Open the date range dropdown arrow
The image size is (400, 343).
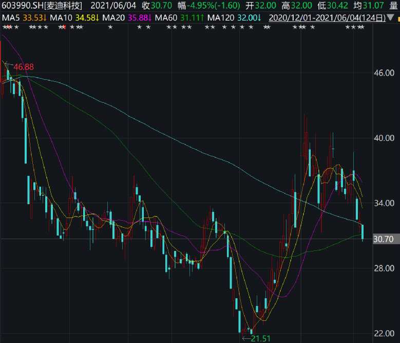[390, 17]
